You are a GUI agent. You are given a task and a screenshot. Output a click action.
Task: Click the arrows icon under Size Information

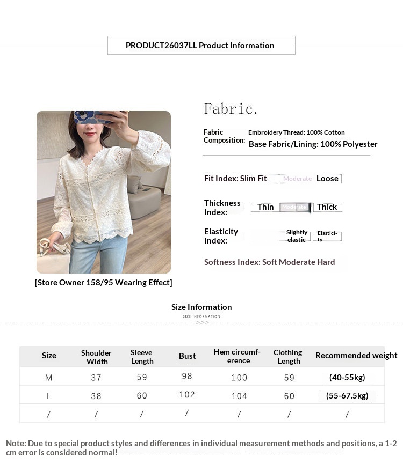(203, 323)
